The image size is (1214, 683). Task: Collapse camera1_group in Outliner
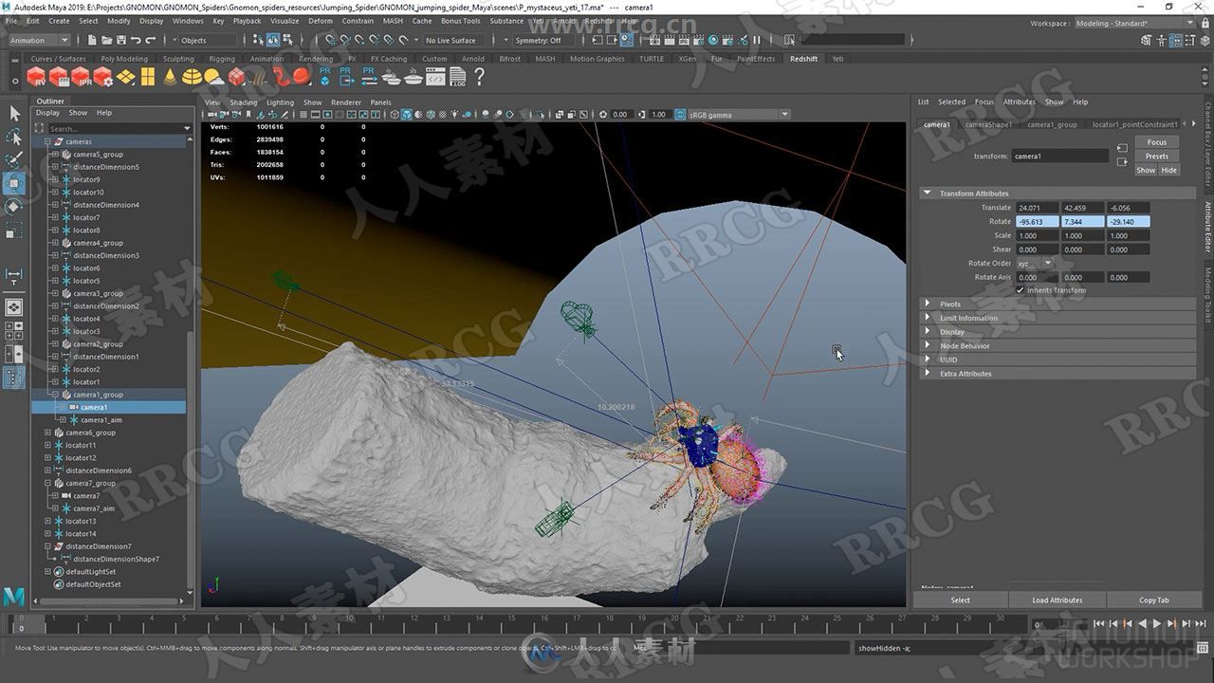coord(55,395)
